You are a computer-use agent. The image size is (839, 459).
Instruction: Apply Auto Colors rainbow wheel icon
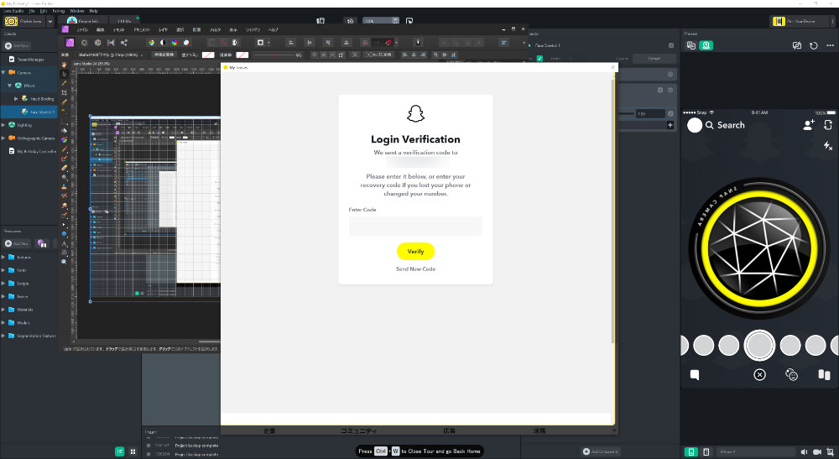tap(175, 42)
